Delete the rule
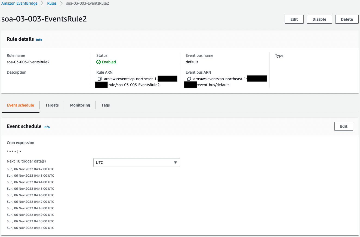 (x=347, y=19)
